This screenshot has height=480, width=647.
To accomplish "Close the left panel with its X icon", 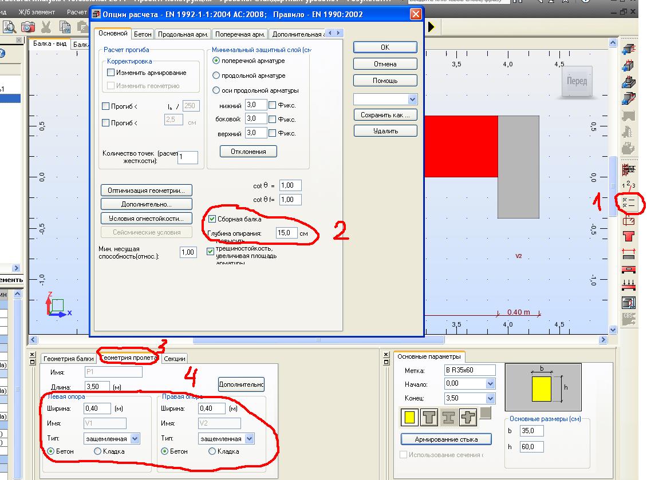I will pos(19,40).
